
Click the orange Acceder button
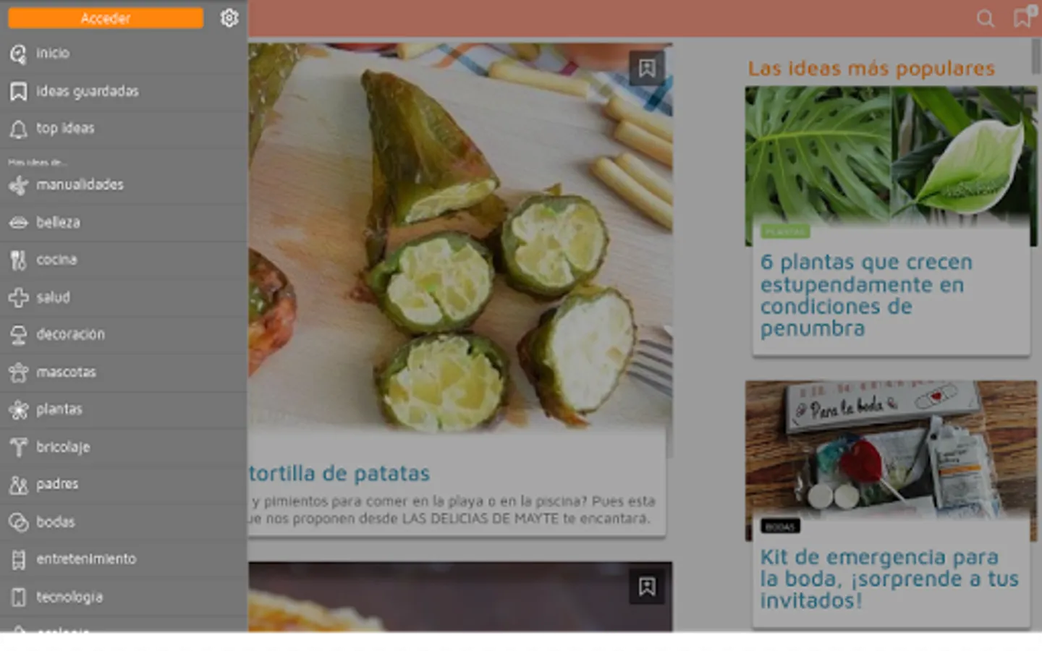[106, 18]
